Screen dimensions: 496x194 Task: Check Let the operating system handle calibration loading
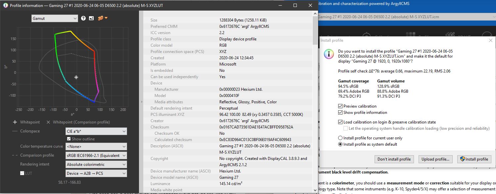click(345, 128)
